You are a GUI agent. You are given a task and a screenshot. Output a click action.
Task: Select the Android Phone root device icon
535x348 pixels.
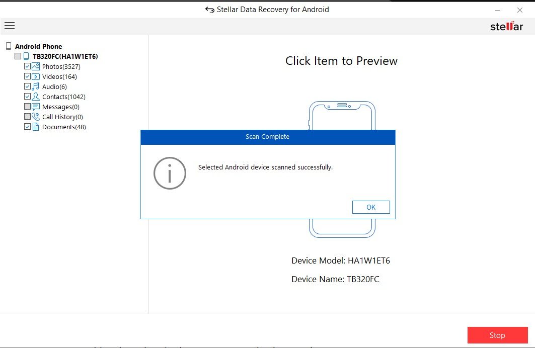point(9,46)
